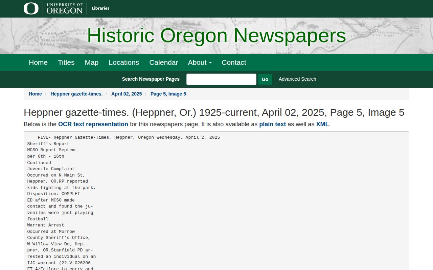Click the 'kids fighting at the park.' line

(x=62, y=188)
